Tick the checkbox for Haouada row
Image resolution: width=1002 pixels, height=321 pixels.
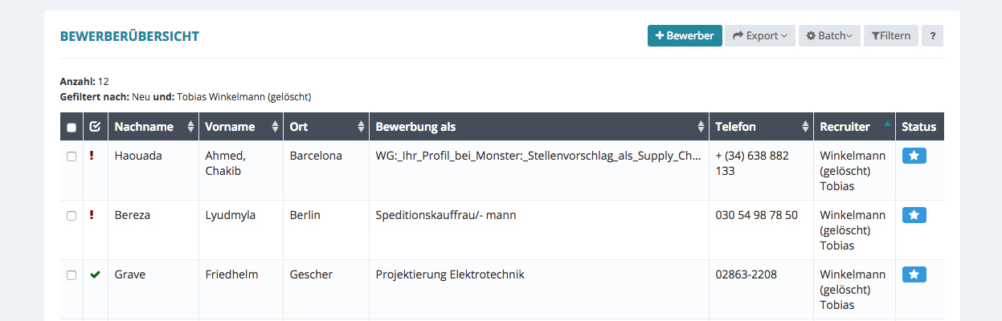pos(72,156)
